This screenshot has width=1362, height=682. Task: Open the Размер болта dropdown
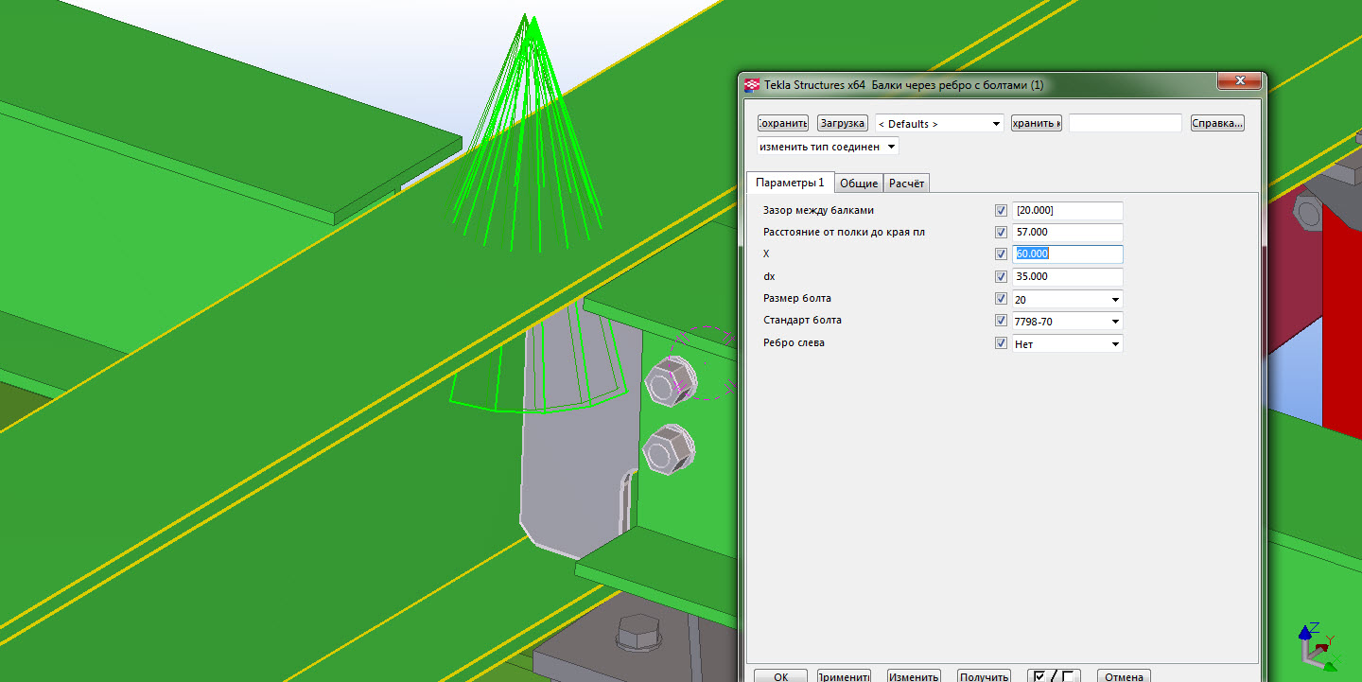pos(1116,300)
